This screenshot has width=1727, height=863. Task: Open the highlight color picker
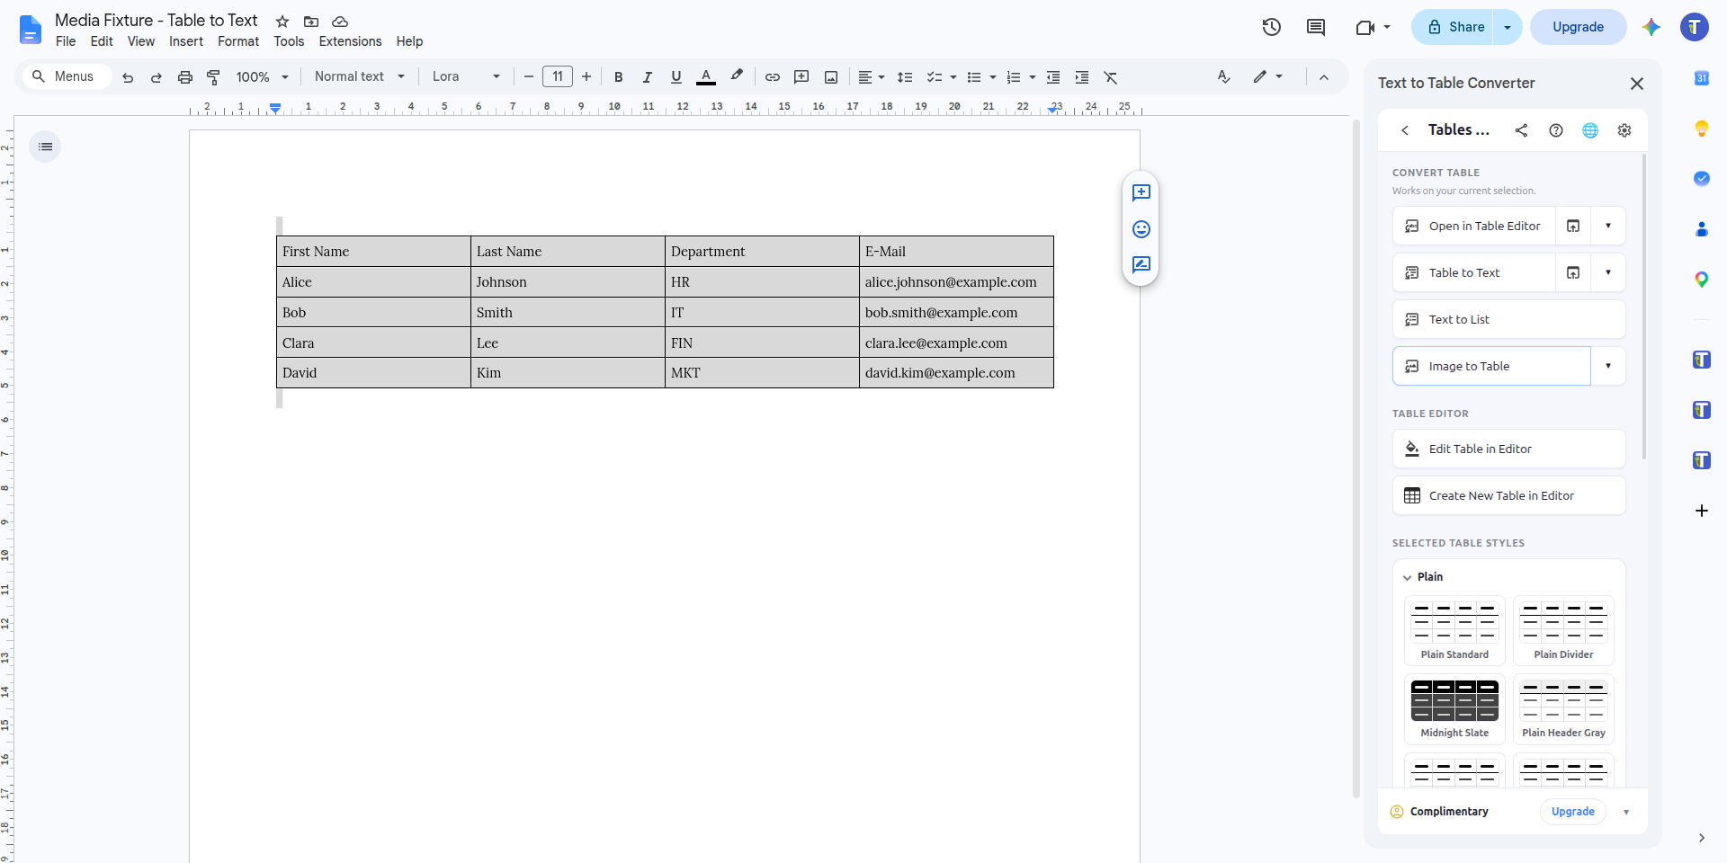(x=737, y=76)
